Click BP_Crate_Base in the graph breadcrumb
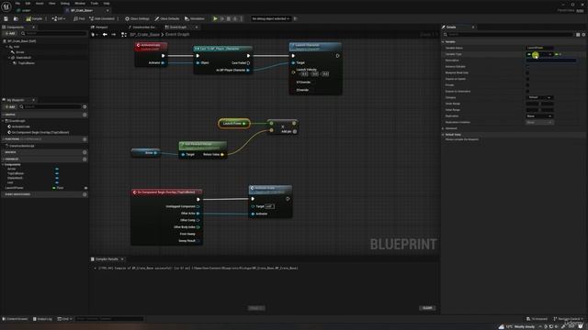The image size is (588, 330). click(x=145, y=35)
